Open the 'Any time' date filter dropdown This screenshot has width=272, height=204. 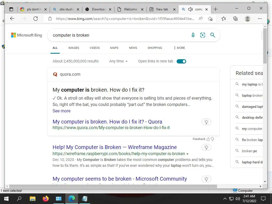click(x=118, y=61)
